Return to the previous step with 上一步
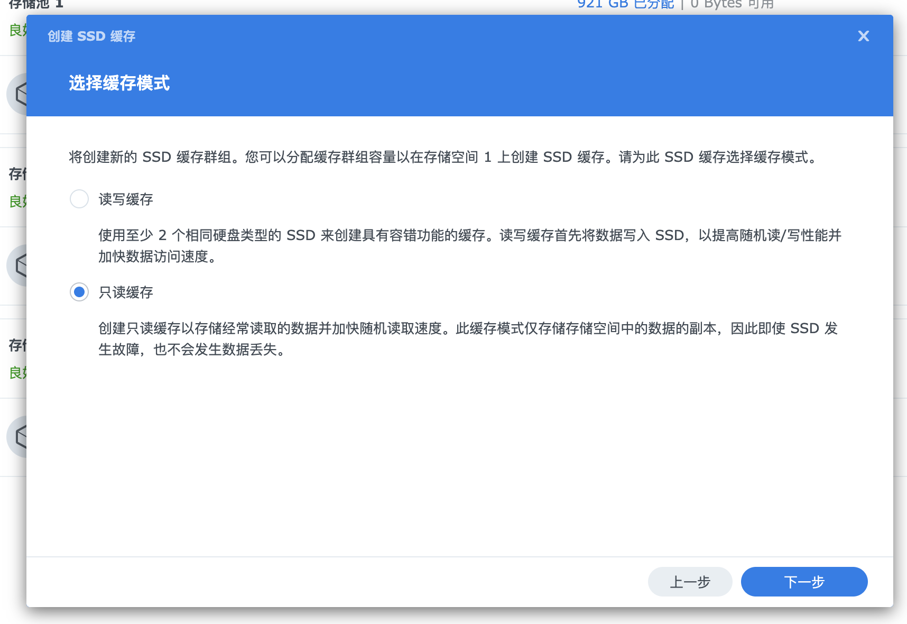This screenshot has height=624, width=907. (x=690, y=582)
